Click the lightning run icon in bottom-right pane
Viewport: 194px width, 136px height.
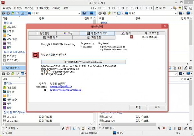tap(159, 128)
